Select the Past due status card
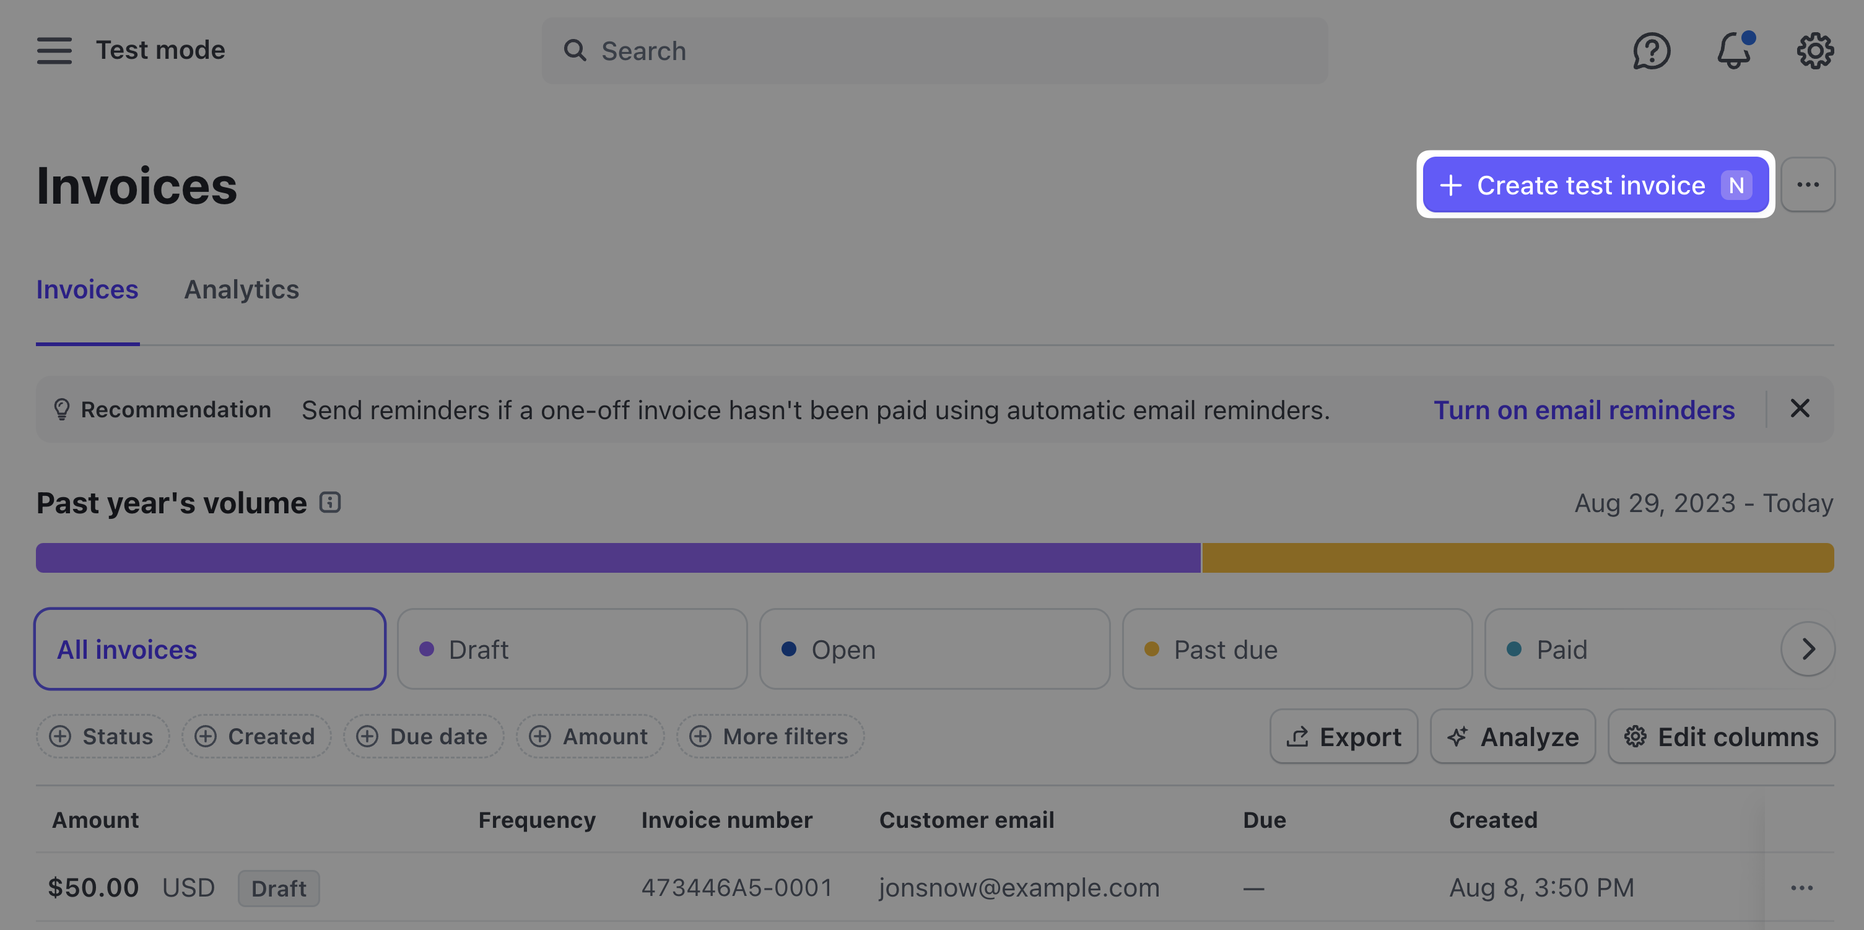The width and height of the screenshot is (1864, 930). 1297,649
